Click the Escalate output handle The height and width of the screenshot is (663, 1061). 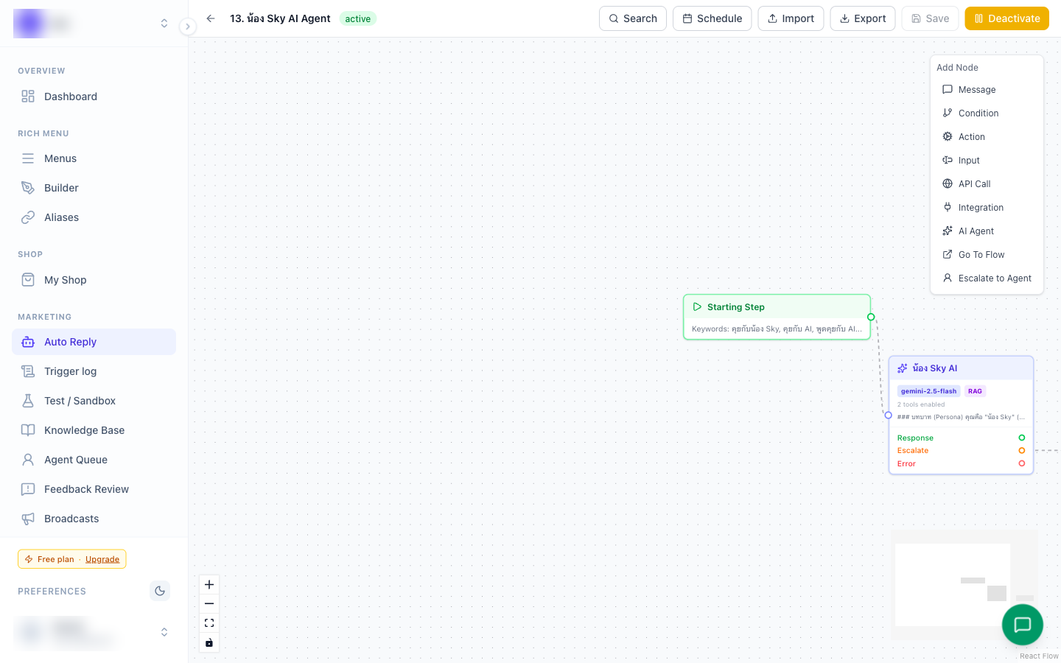[x=1022, y=451]
